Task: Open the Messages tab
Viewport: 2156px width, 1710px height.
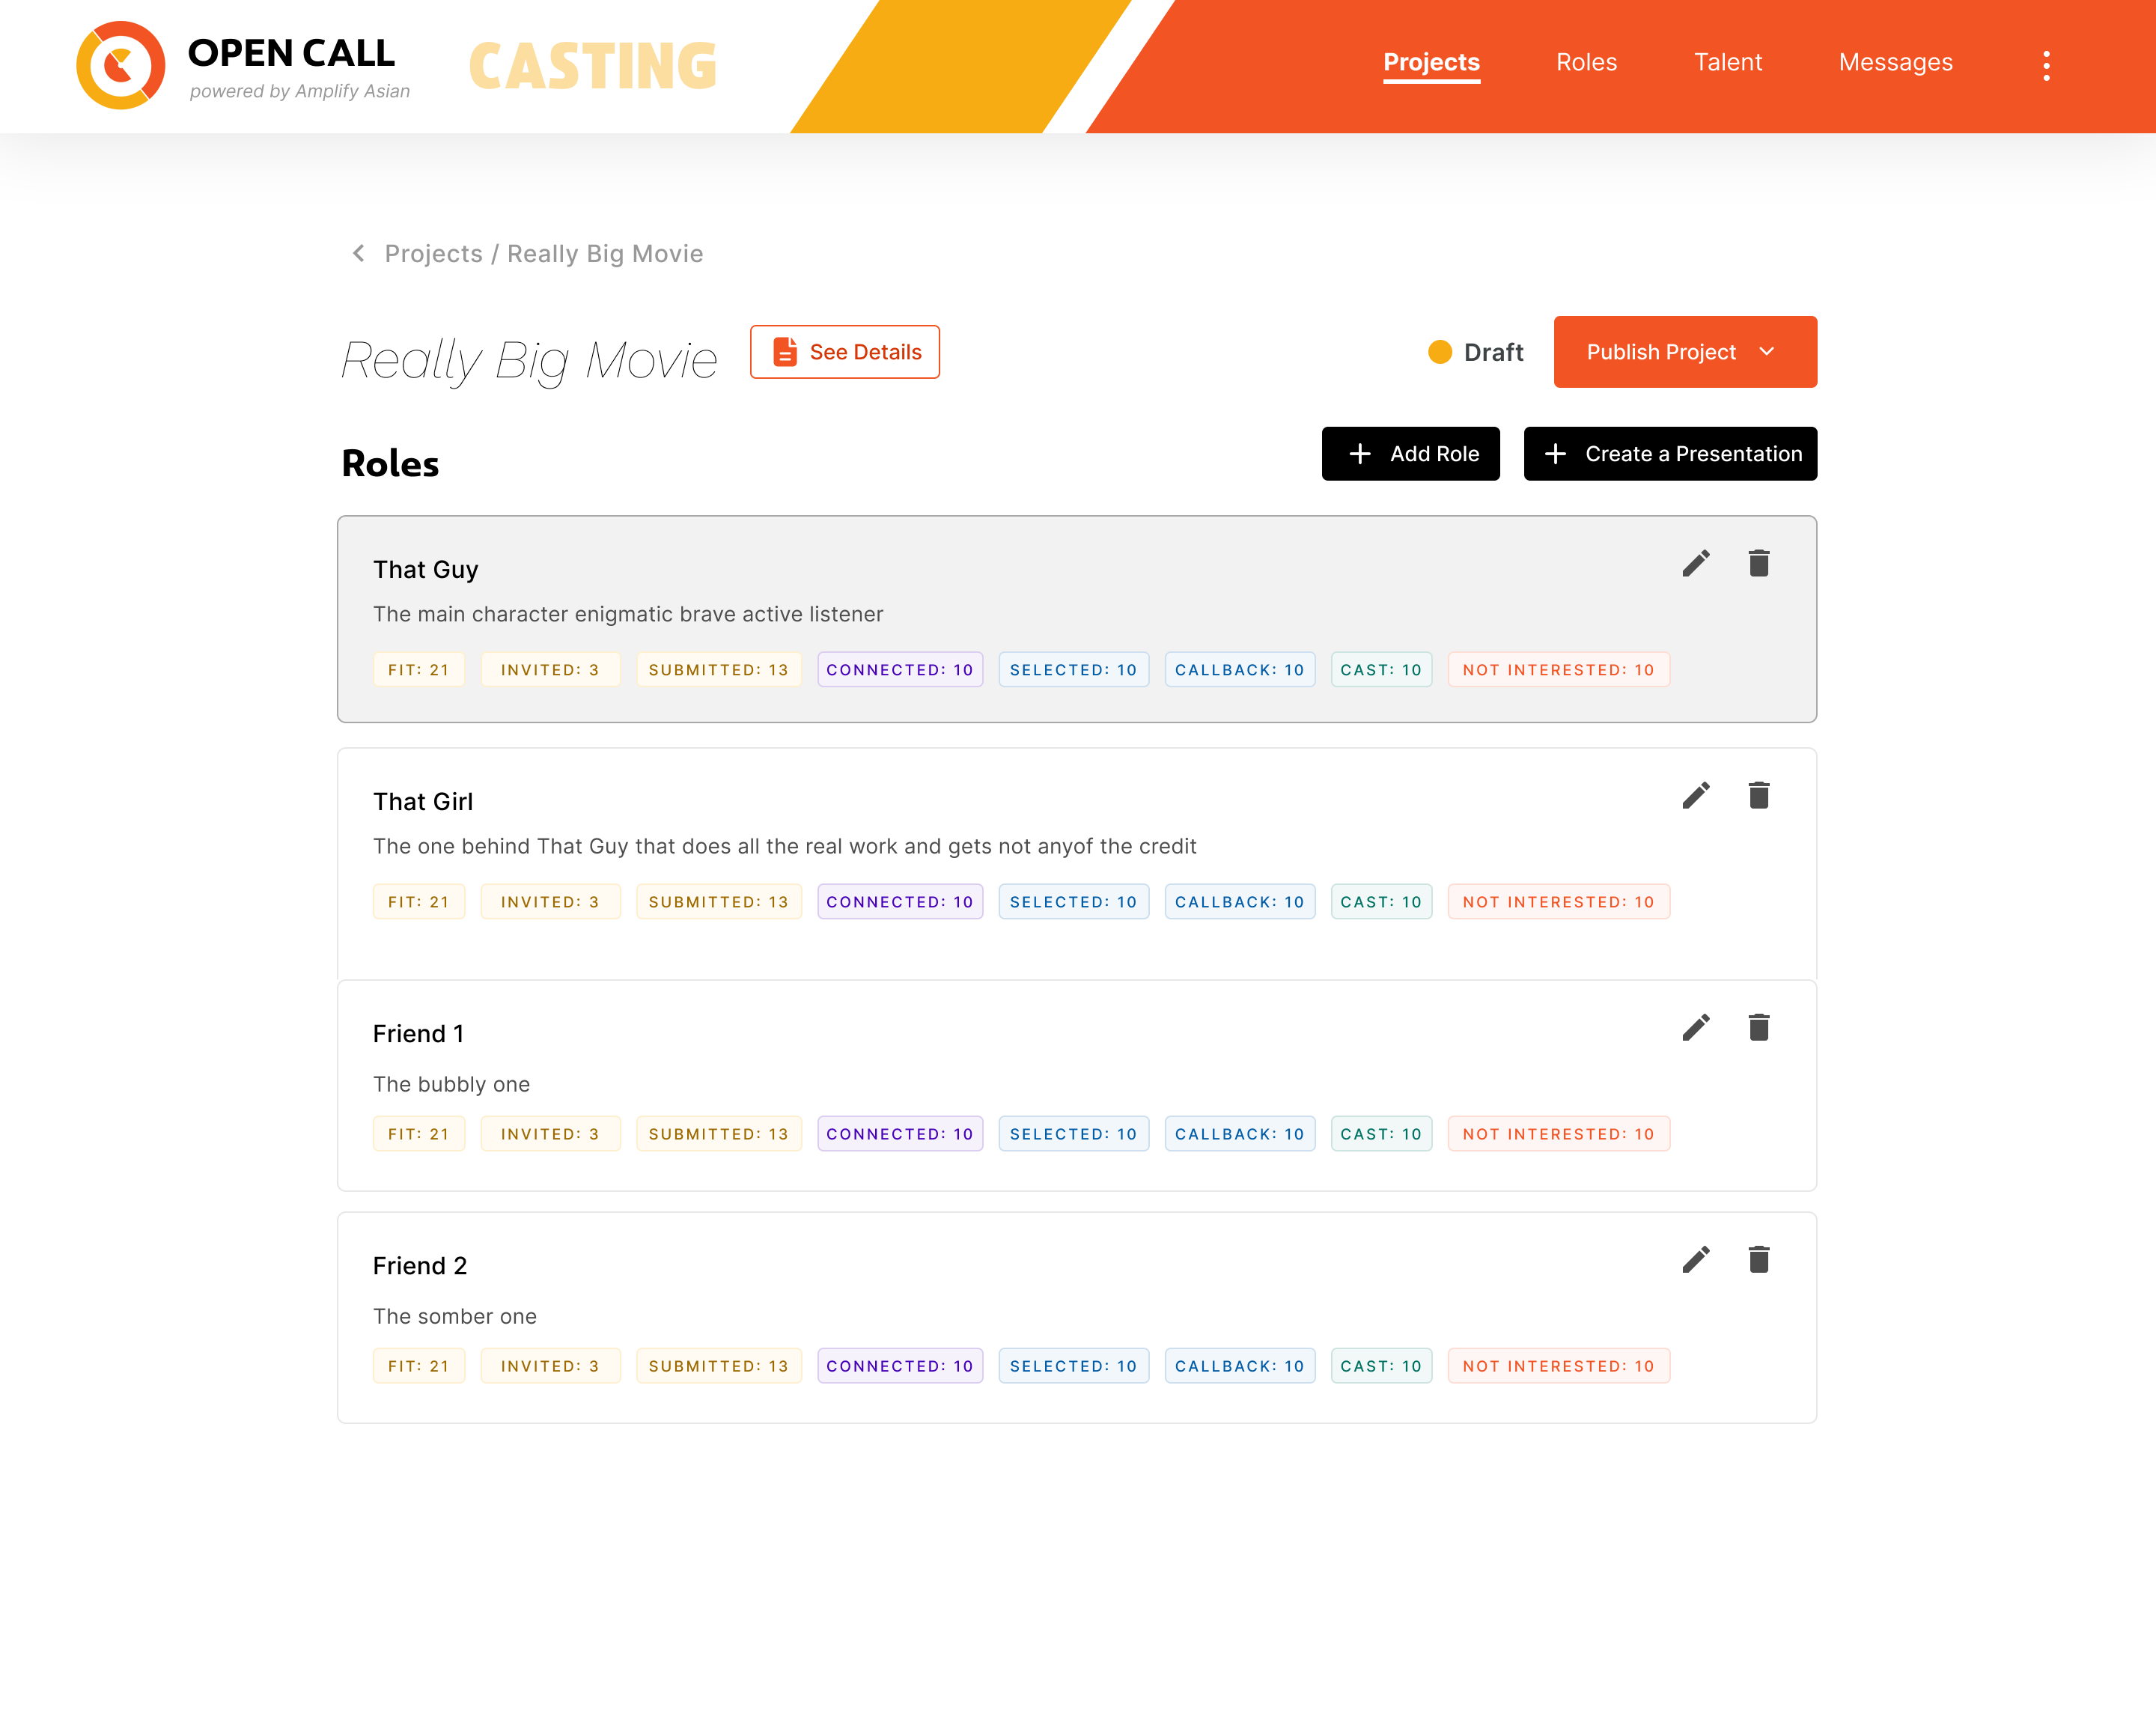Action: point(1895,63)
